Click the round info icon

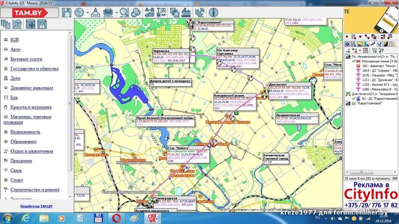[213, 12]
